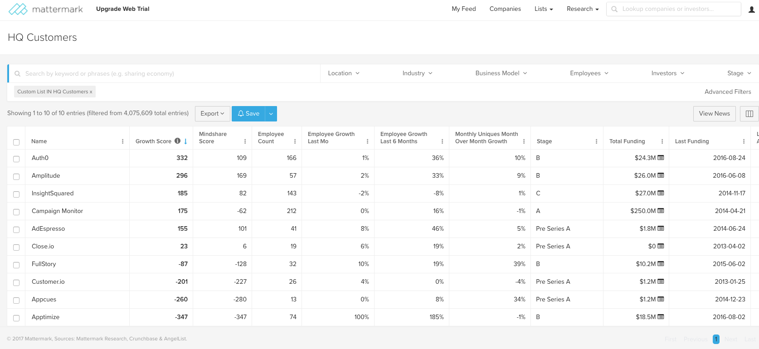Open the Save options dropdown arrow
The image size is (759, 349).
271,114
